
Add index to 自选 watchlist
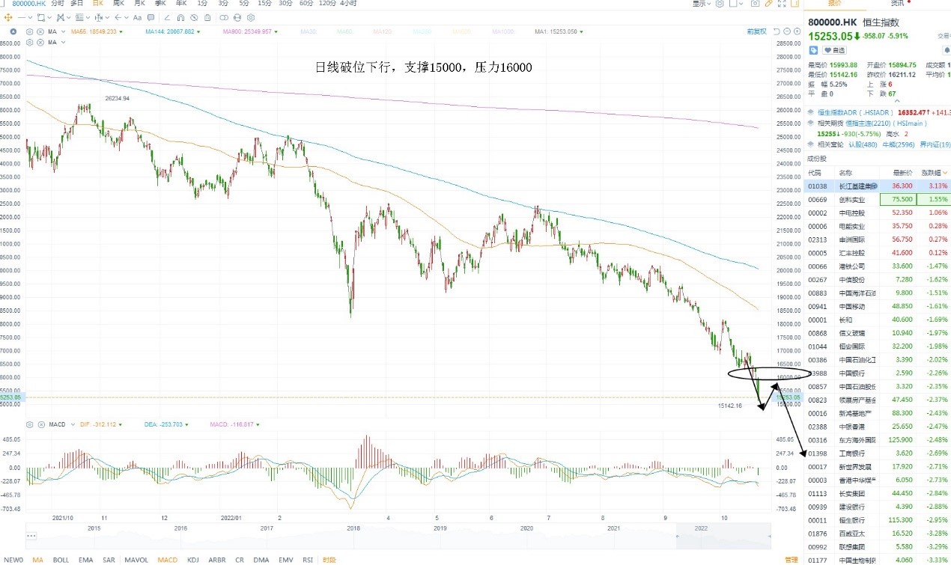tap(834, 50)
